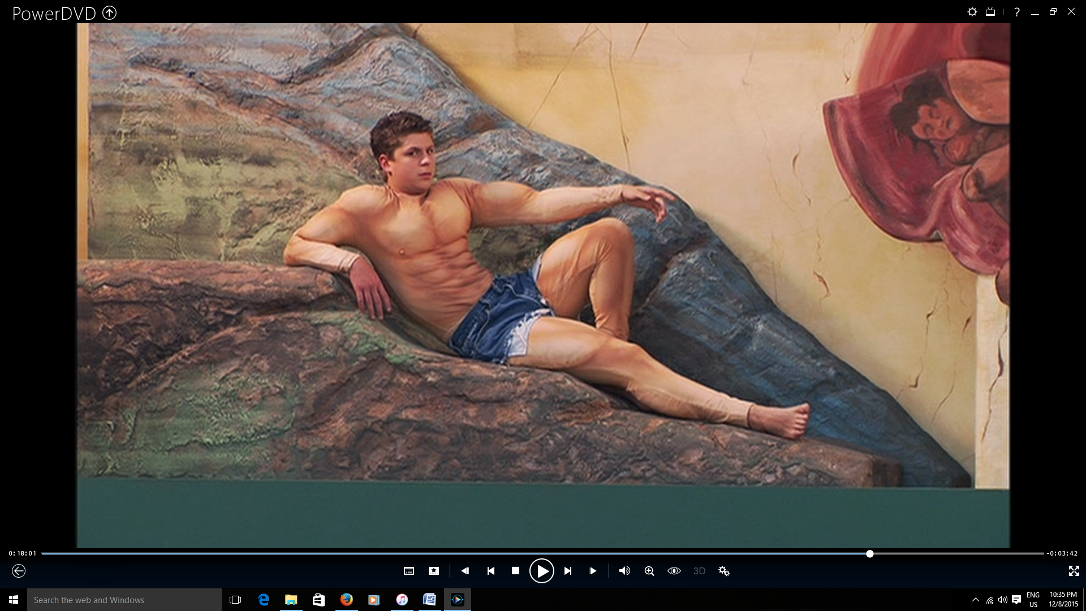Click remaining time -0:03:42
Image resolution: width=1086 pixels, height=611 pixels.
1062,553
